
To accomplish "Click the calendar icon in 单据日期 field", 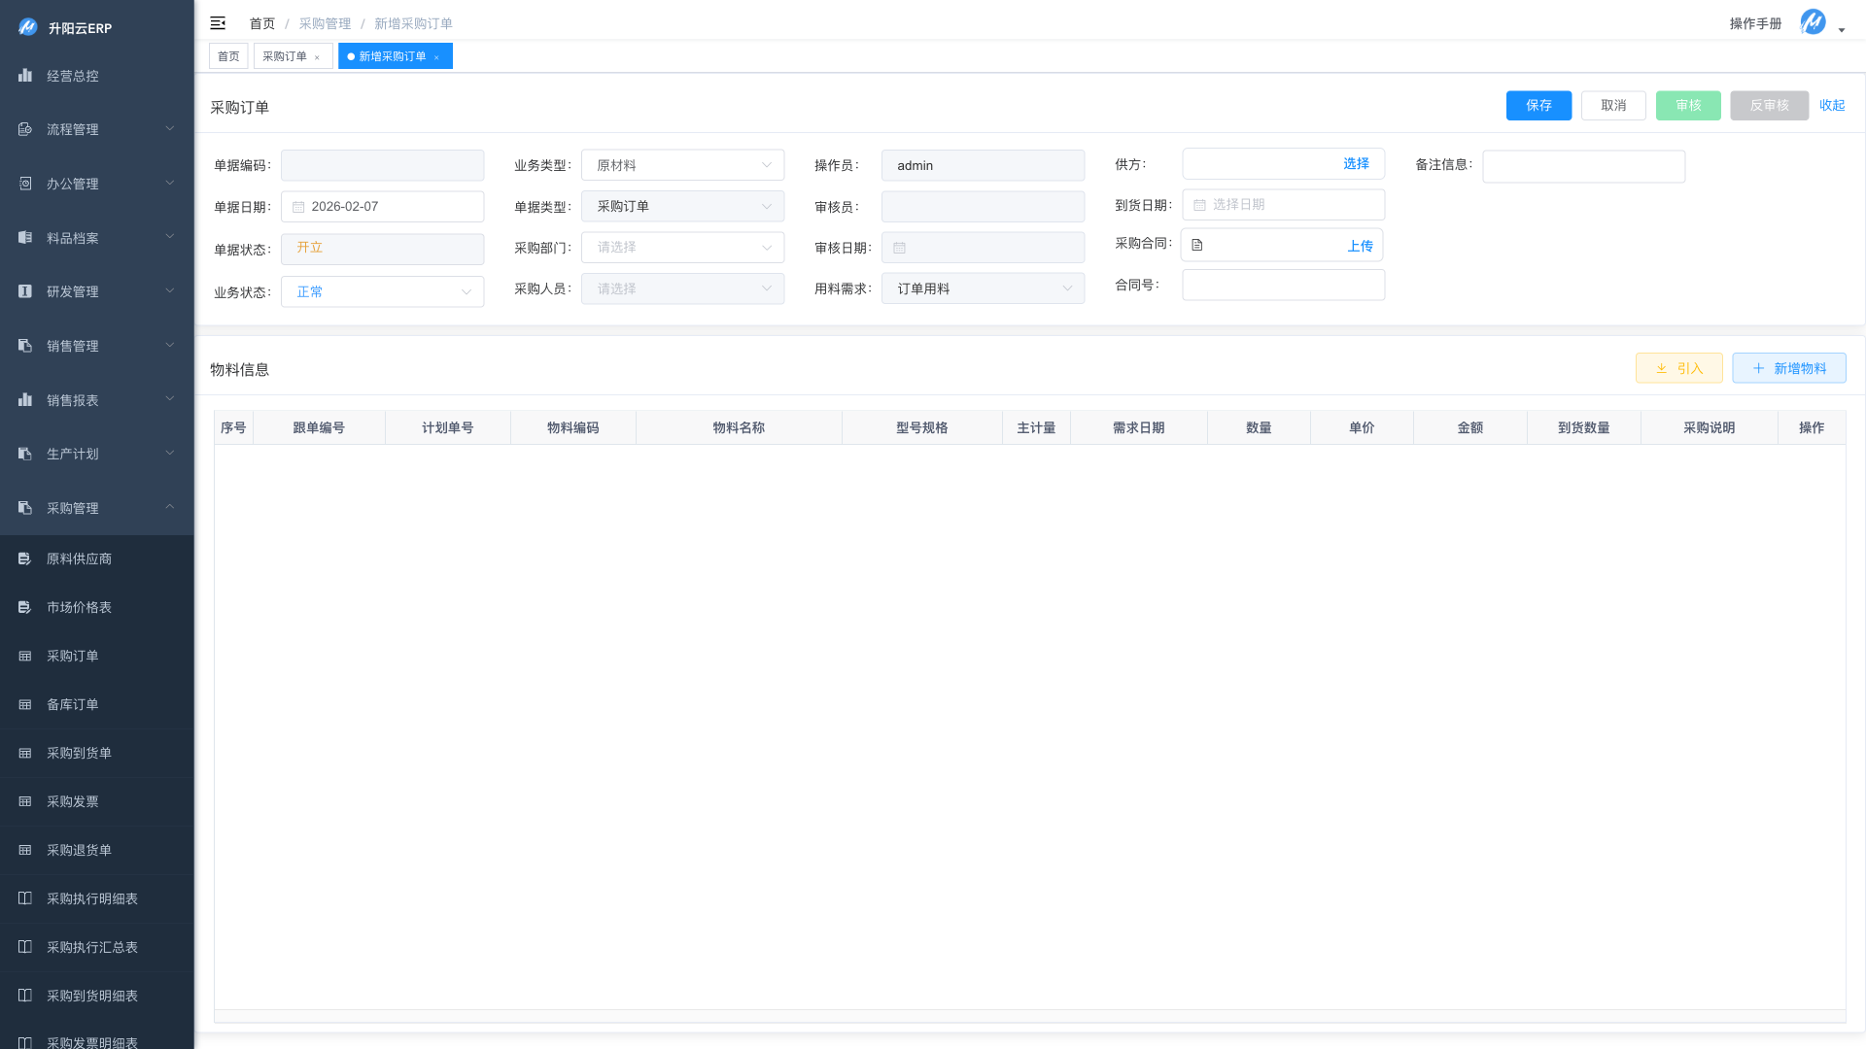I will coord(298,207).
